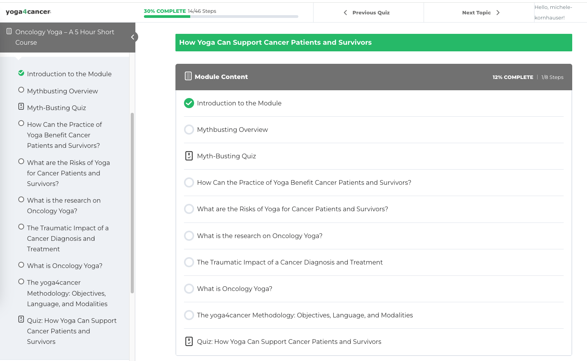Click the yoga4cancer logo
The height and width of the screenshot is (361, 587).
(28, 12)
